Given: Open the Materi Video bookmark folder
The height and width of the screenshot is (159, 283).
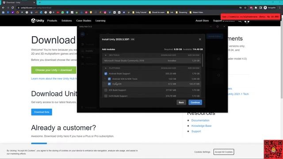Looking at the screenshot, I should tap(196, 12).
